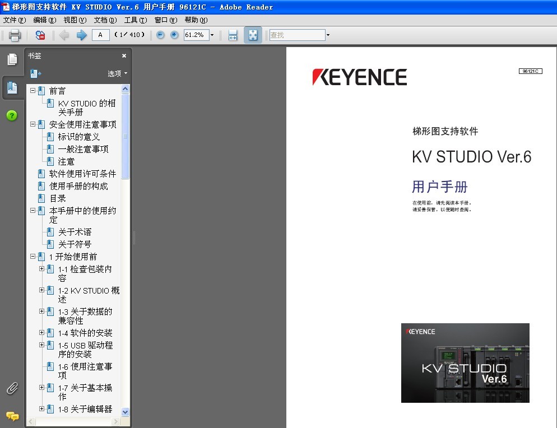557x428 pixels.
Task: Go to the next page with the blue arrow
Action: [82, 35]
